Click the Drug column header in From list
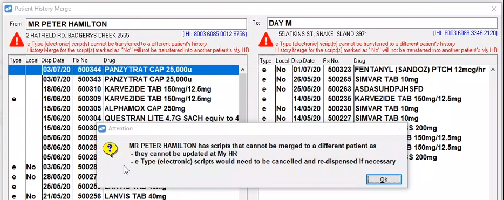504x200 pixels. (x=110, y=60)
